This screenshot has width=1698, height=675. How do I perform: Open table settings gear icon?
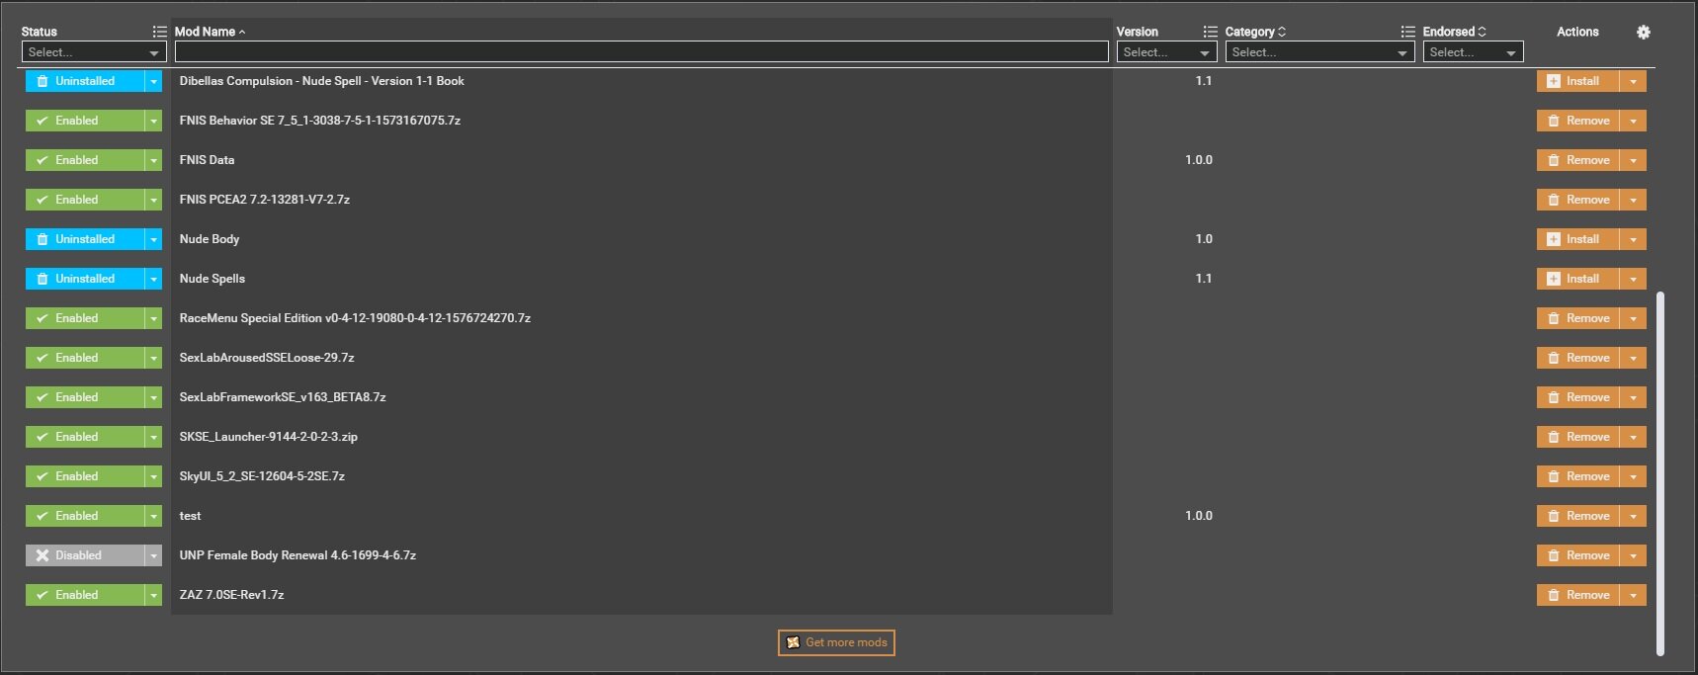[x=1643, y=32]
